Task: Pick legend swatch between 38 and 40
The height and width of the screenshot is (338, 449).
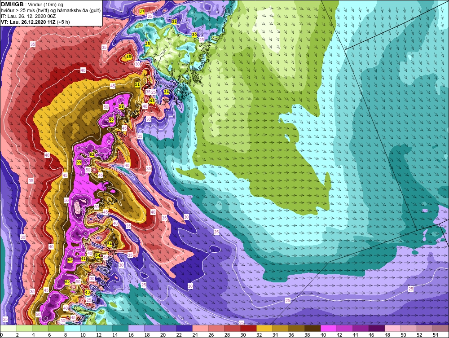Action: coord(313,328)
